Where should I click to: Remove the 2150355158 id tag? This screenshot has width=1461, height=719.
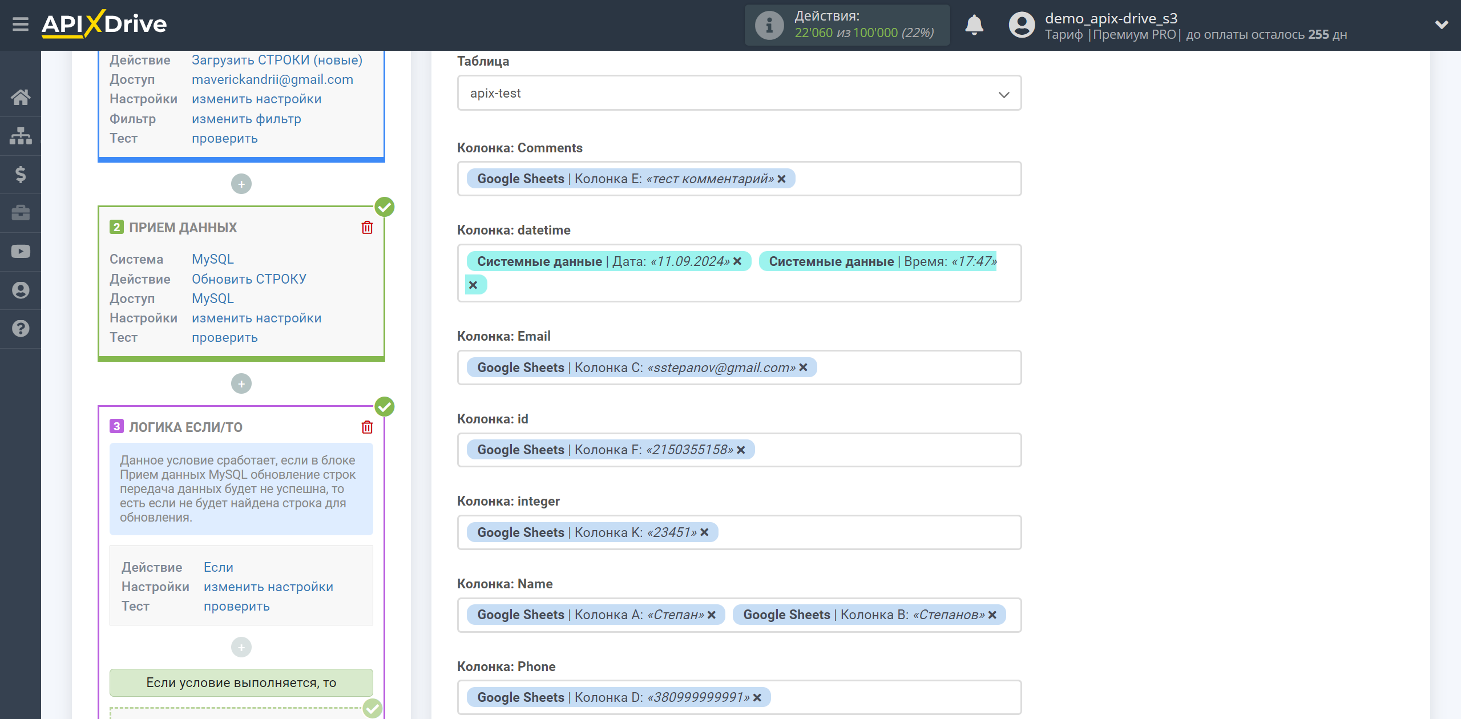tap(741, 450)
